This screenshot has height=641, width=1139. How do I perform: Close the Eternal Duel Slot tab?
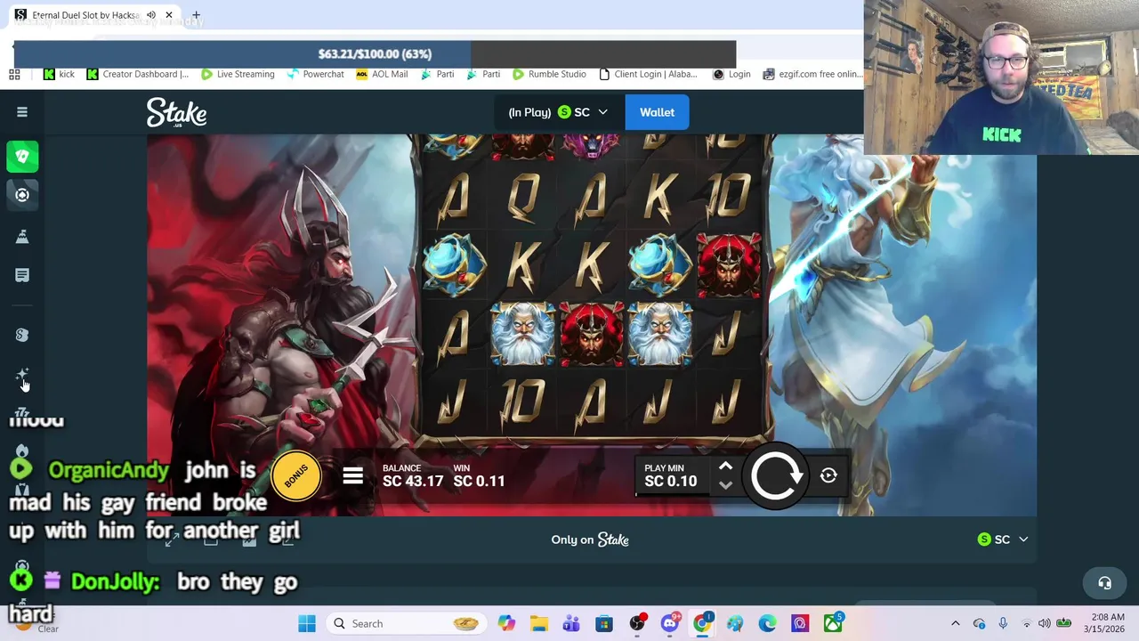(168, 15)
